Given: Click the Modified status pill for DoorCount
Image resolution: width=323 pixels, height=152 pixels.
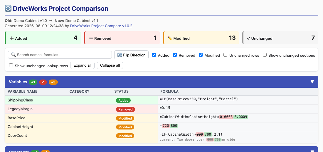Looking at the screenshot, I should tap(125, 136).
